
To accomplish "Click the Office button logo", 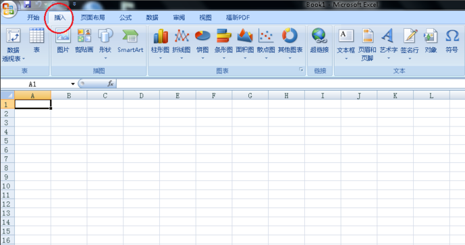I will point(8,9).
